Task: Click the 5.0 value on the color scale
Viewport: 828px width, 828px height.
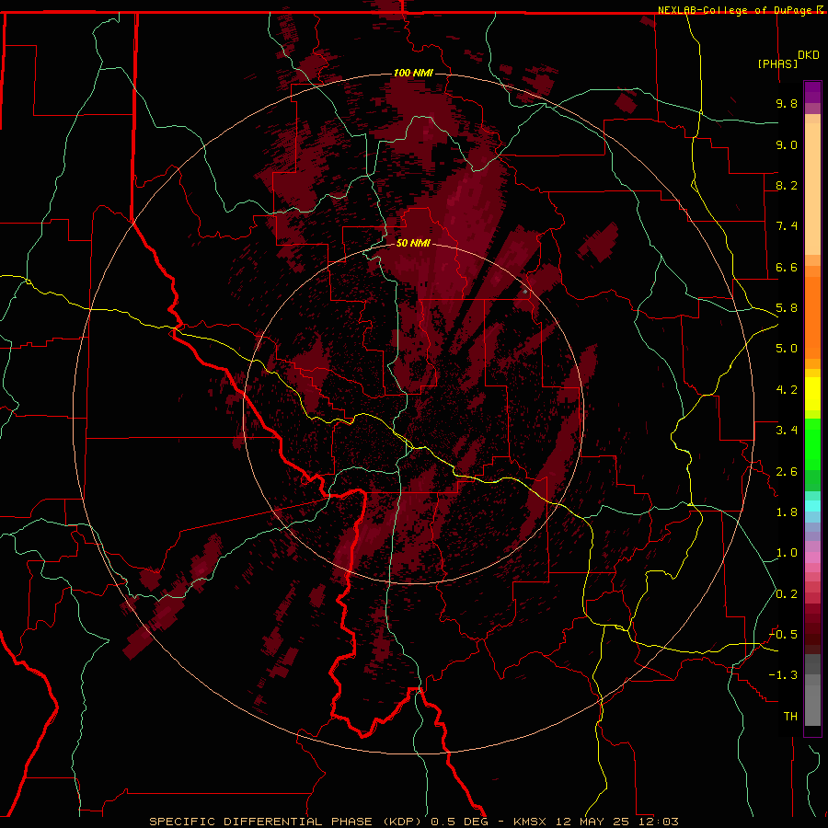Action: (787, 349)
